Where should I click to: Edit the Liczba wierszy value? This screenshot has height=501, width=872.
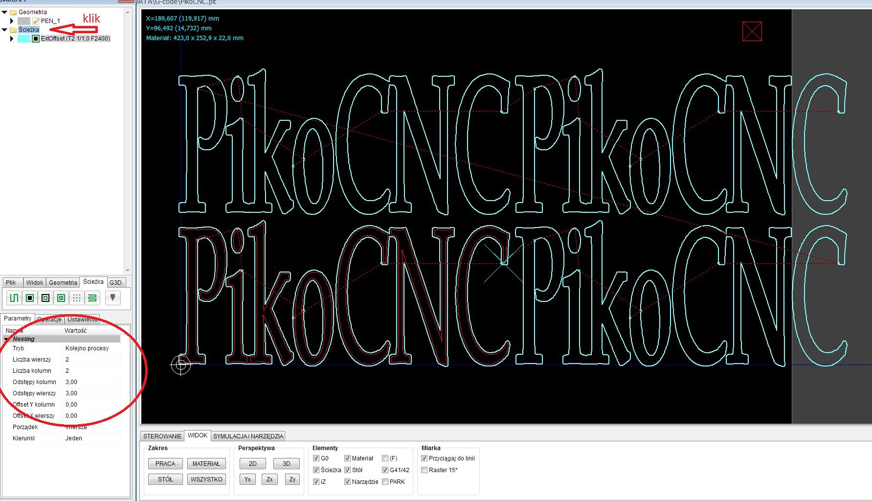(91, 360)
